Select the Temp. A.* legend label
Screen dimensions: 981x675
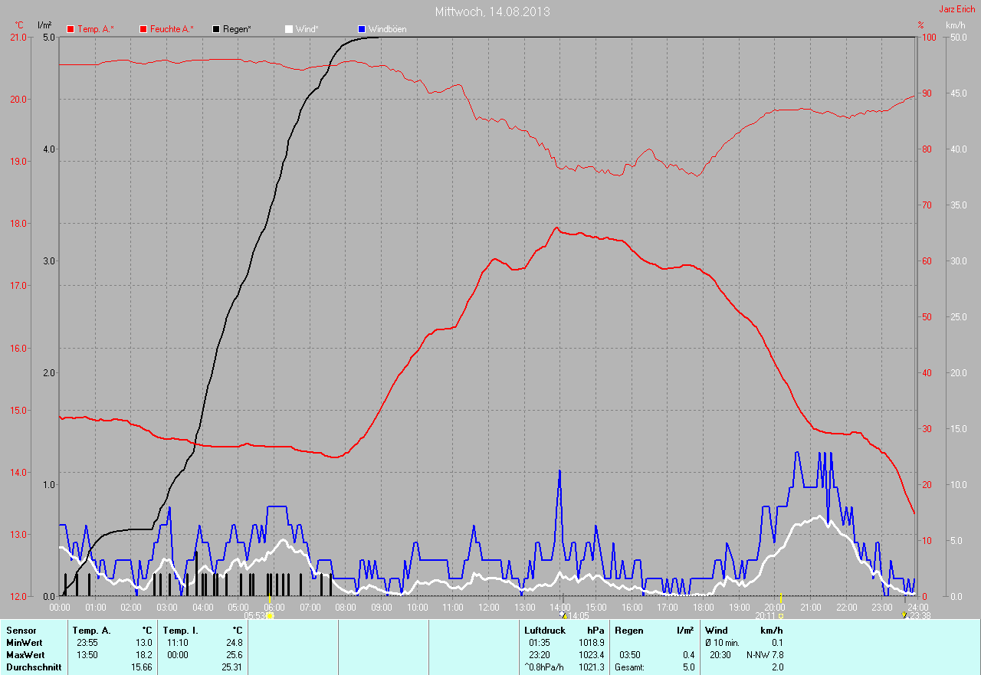click(96, 29)
